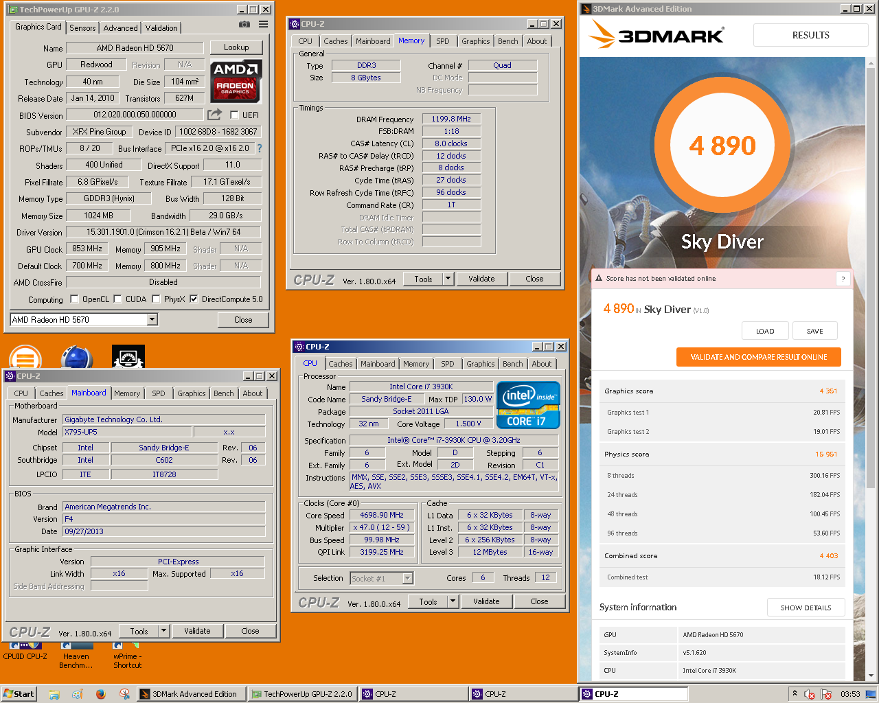Expand Tools dropdown arrow in Memory CPU-Z window
Screen dimensions: 879x703
[448, 279]
